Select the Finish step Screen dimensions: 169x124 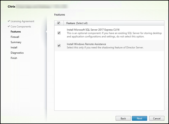14,58
